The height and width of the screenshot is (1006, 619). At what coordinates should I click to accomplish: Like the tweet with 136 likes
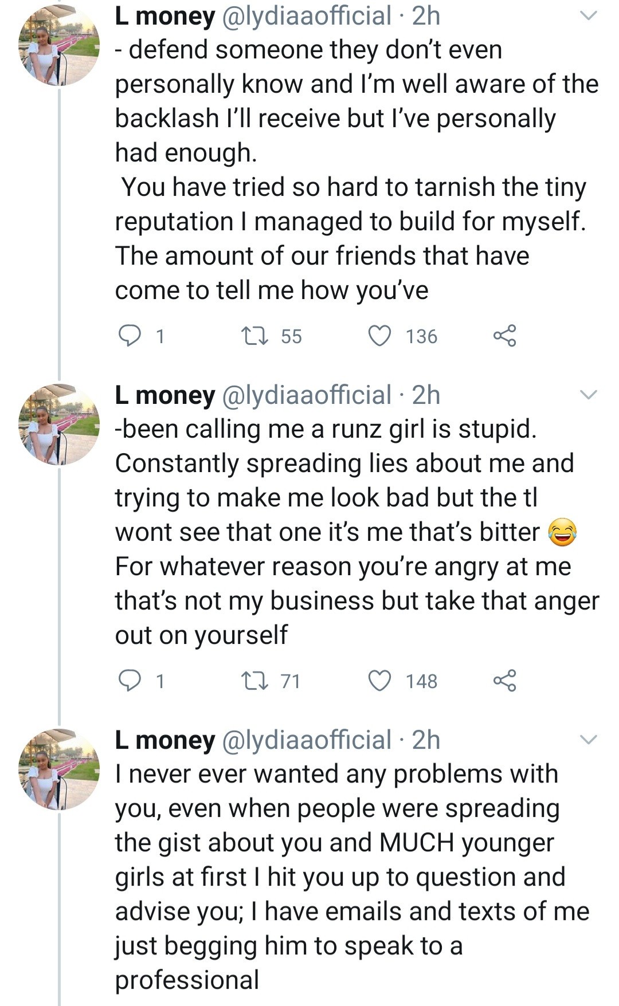click(379, 336)
